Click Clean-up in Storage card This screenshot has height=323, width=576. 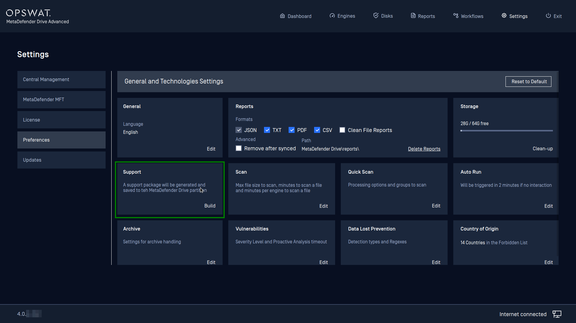click(x=542, y=148)
